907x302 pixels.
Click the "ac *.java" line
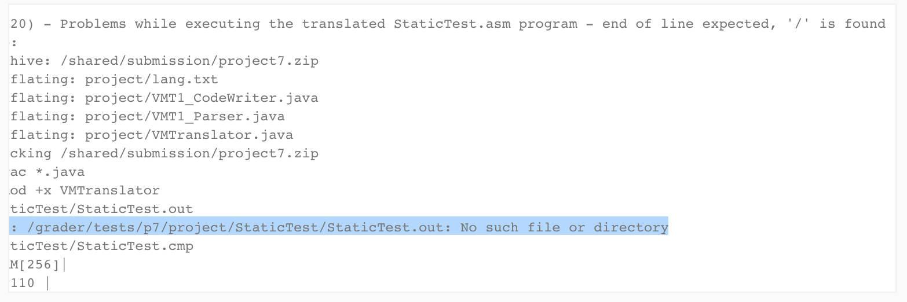tap(47, 172)
